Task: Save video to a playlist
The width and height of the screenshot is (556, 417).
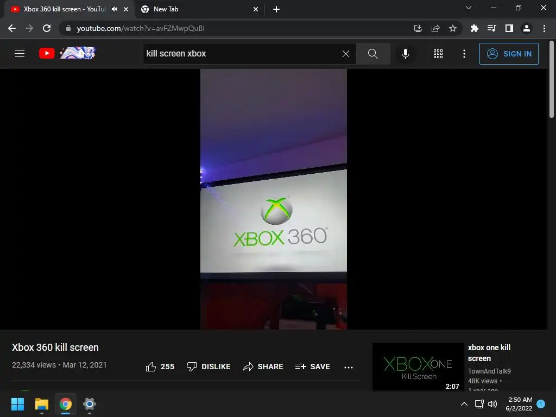Action: (x=312, y=367)
